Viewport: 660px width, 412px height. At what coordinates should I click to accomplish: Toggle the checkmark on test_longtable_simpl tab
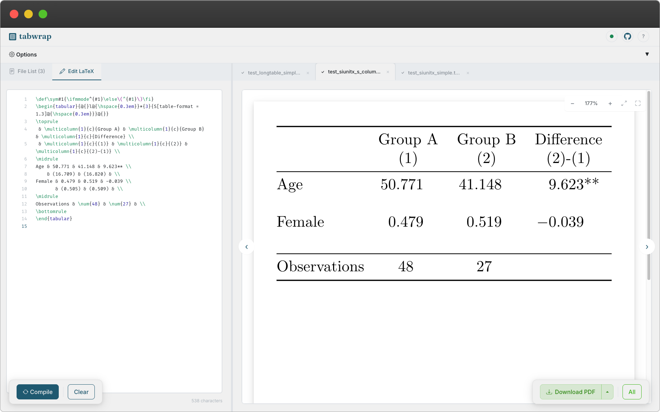(x=243, y=72)
